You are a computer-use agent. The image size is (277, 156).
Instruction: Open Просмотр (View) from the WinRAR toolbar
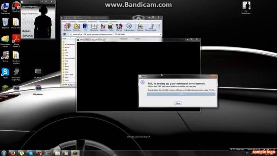point(94,27)
